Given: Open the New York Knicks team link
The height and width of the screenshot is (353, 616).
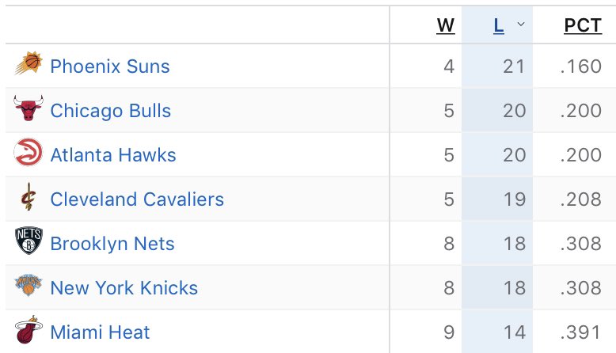Looking at the screenshot, I should (124, 288).
